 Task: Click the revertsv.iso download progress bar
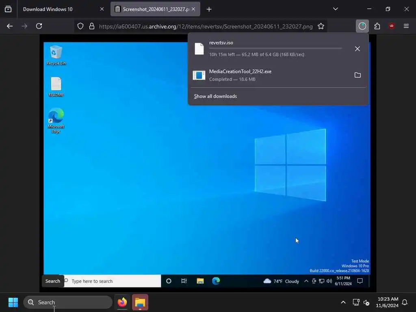(x=275, y=49)
